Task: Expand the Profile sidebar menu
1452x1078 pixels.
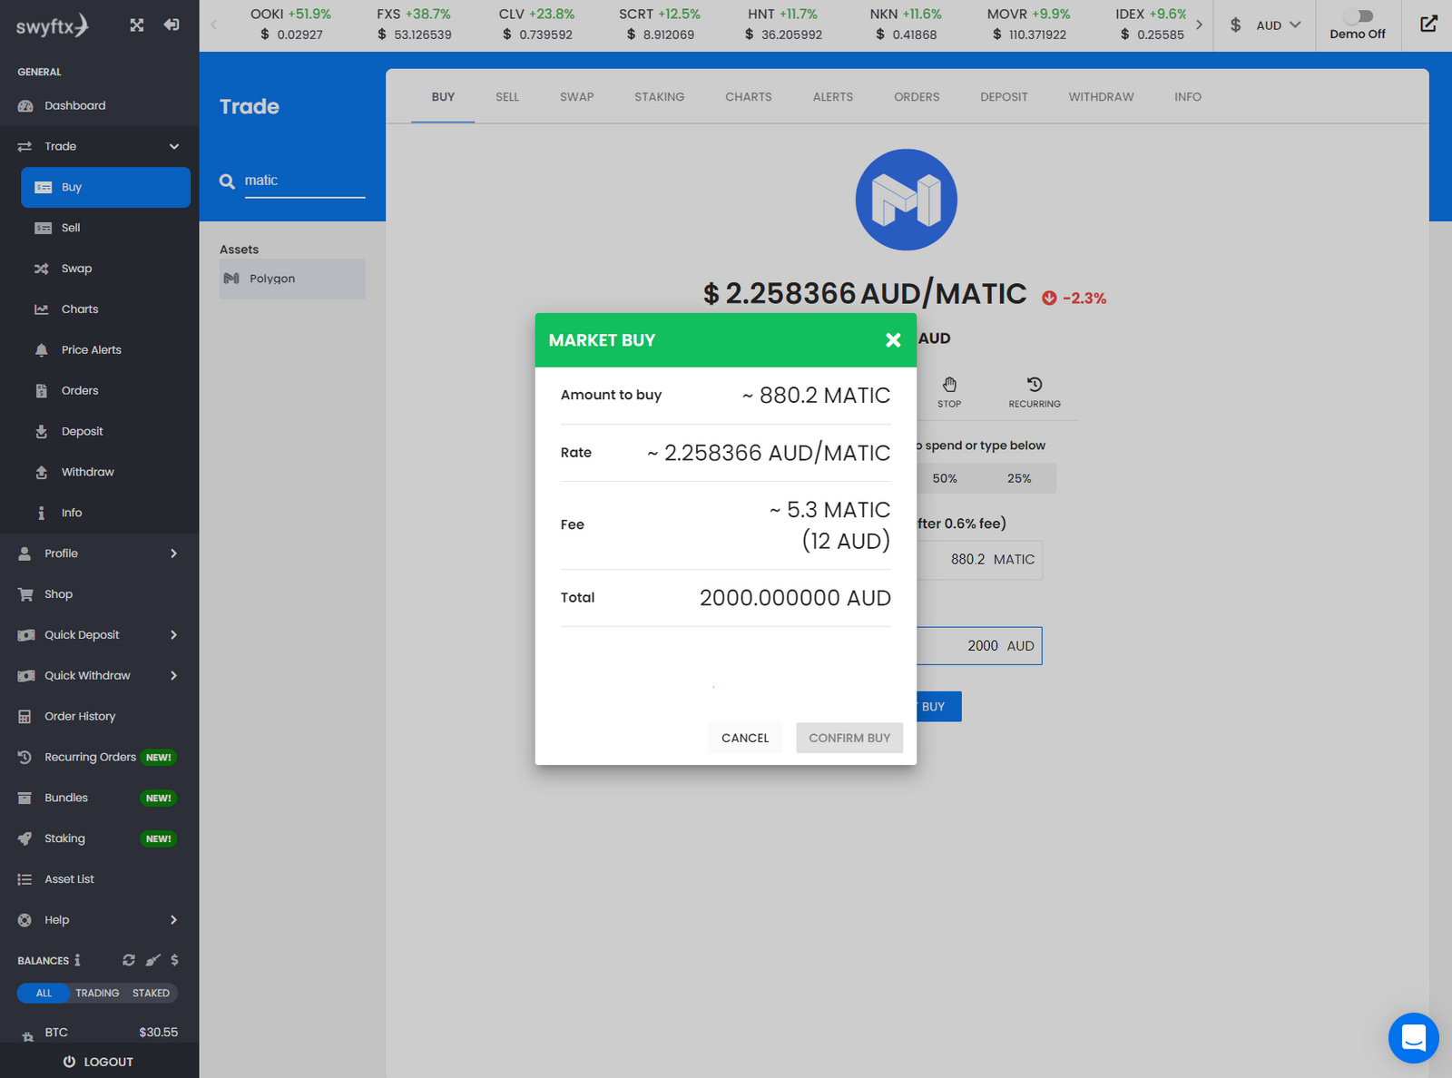Action: click(174, 554)
